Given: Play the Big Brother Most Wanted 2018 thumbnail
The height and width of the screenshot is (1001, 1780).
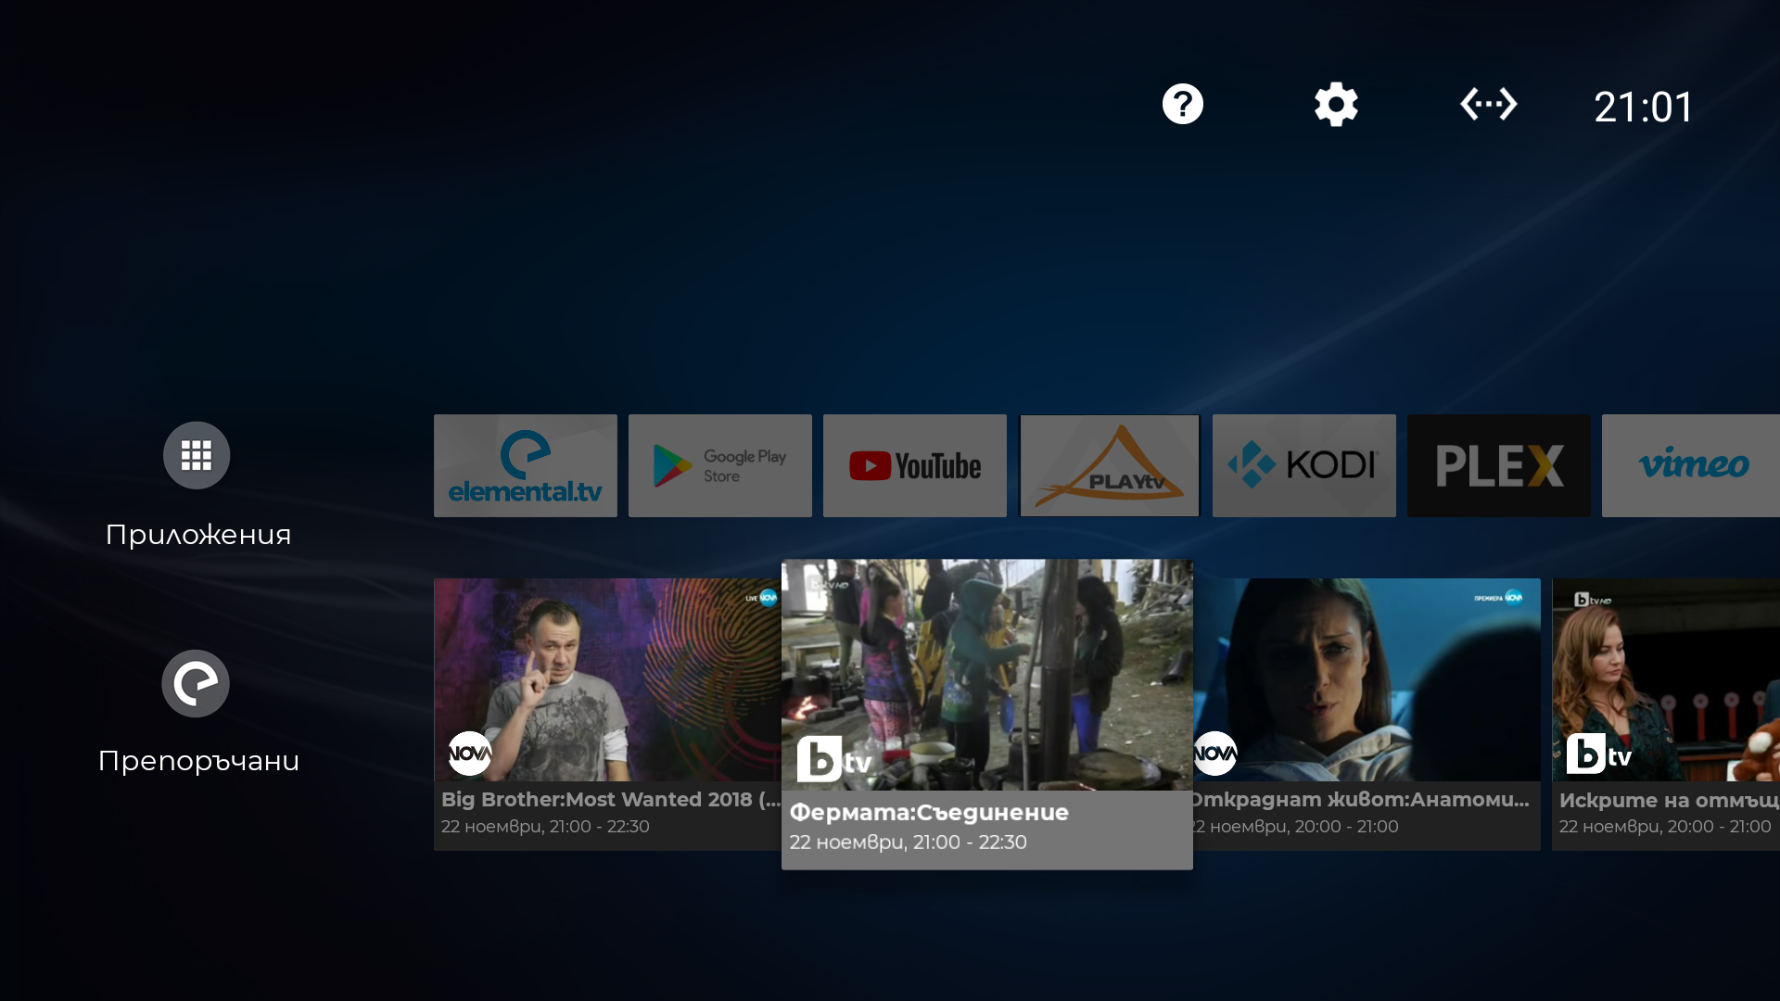Looking at the screenshot, I should pyautogui.click(x=607, y=680).
